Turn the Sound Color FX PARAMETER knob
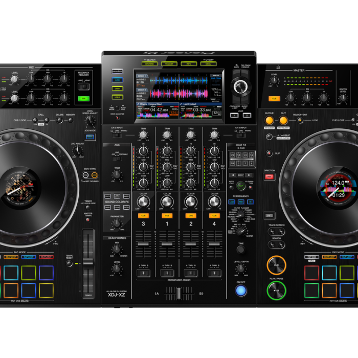This screenshot has width=358, height=358. pos(117,223)
